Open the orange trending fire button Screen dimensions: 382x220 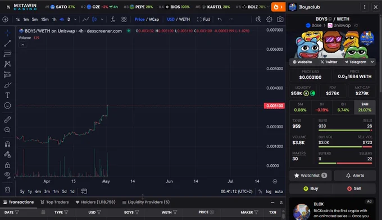(x=278, y=7)
